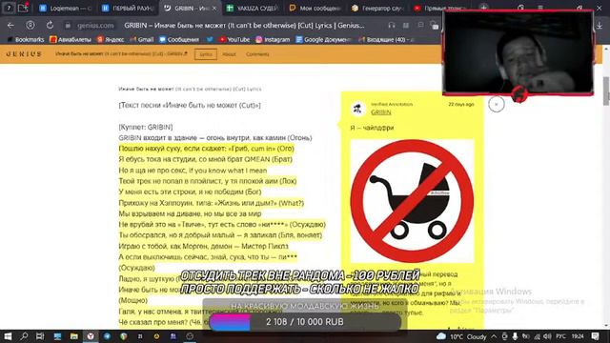This screenshot has width=610, height=343.
Task: Select the Lyrics tab on Genius
Action: pyautogui.click(x=206, y=54)
